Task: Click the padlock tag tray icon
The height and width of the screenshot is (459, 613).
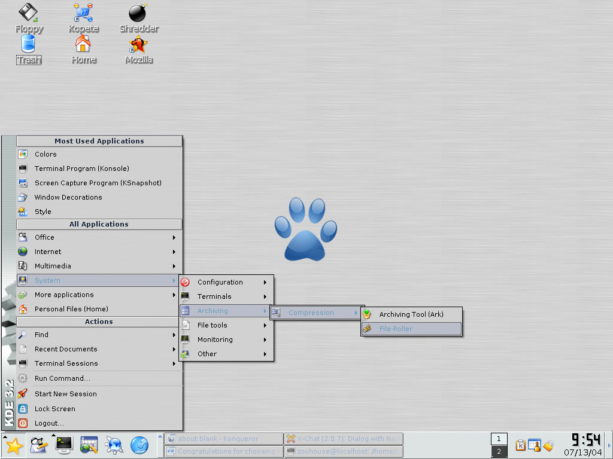Action: click(x=548, y=445)
